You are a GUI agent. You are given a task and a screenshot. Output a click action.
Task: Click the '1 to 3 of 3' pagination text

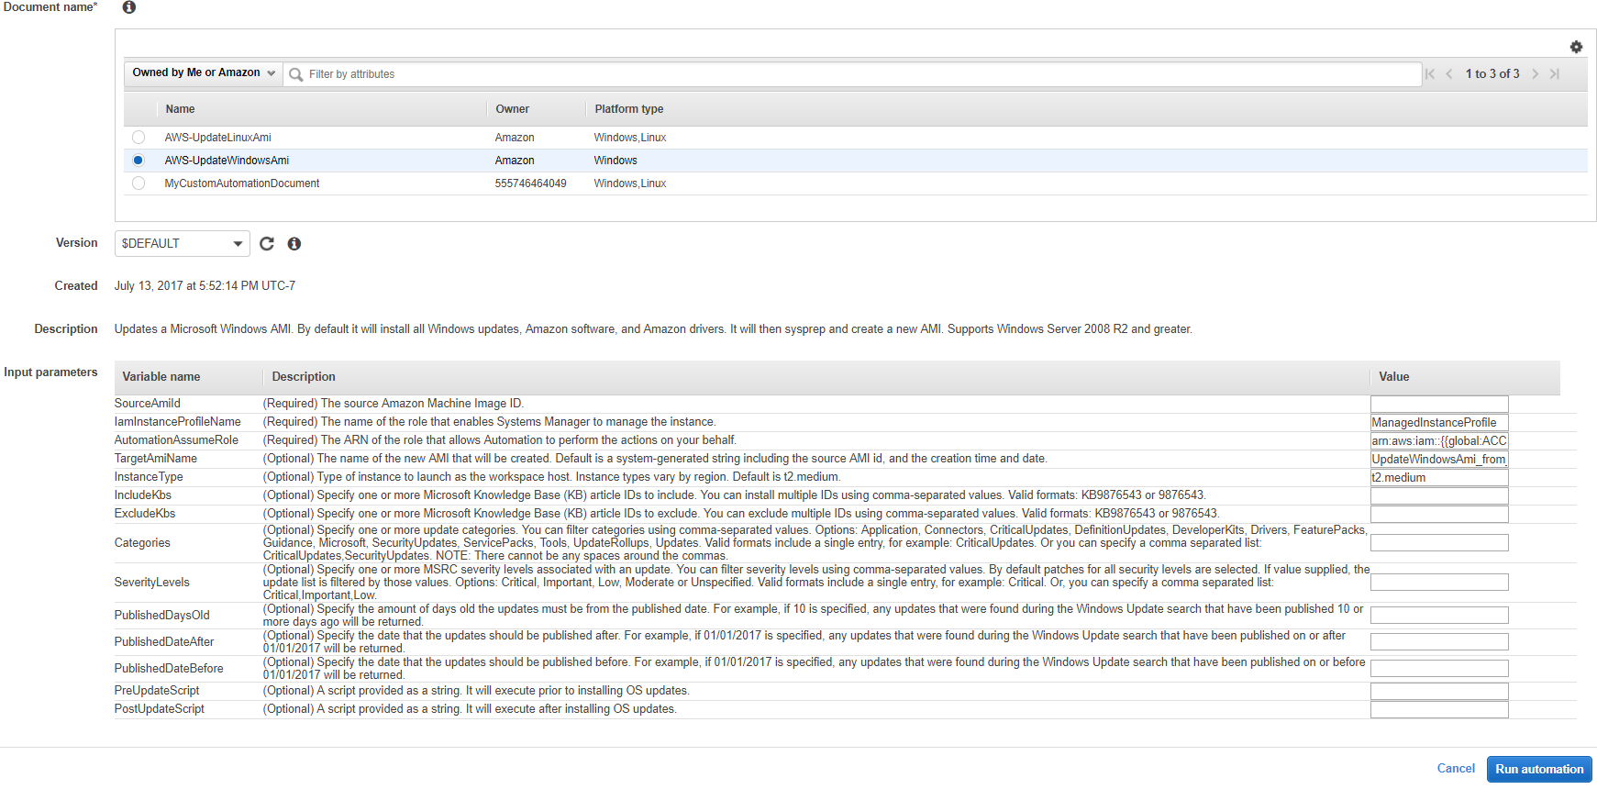click(x=1492, y=74)
